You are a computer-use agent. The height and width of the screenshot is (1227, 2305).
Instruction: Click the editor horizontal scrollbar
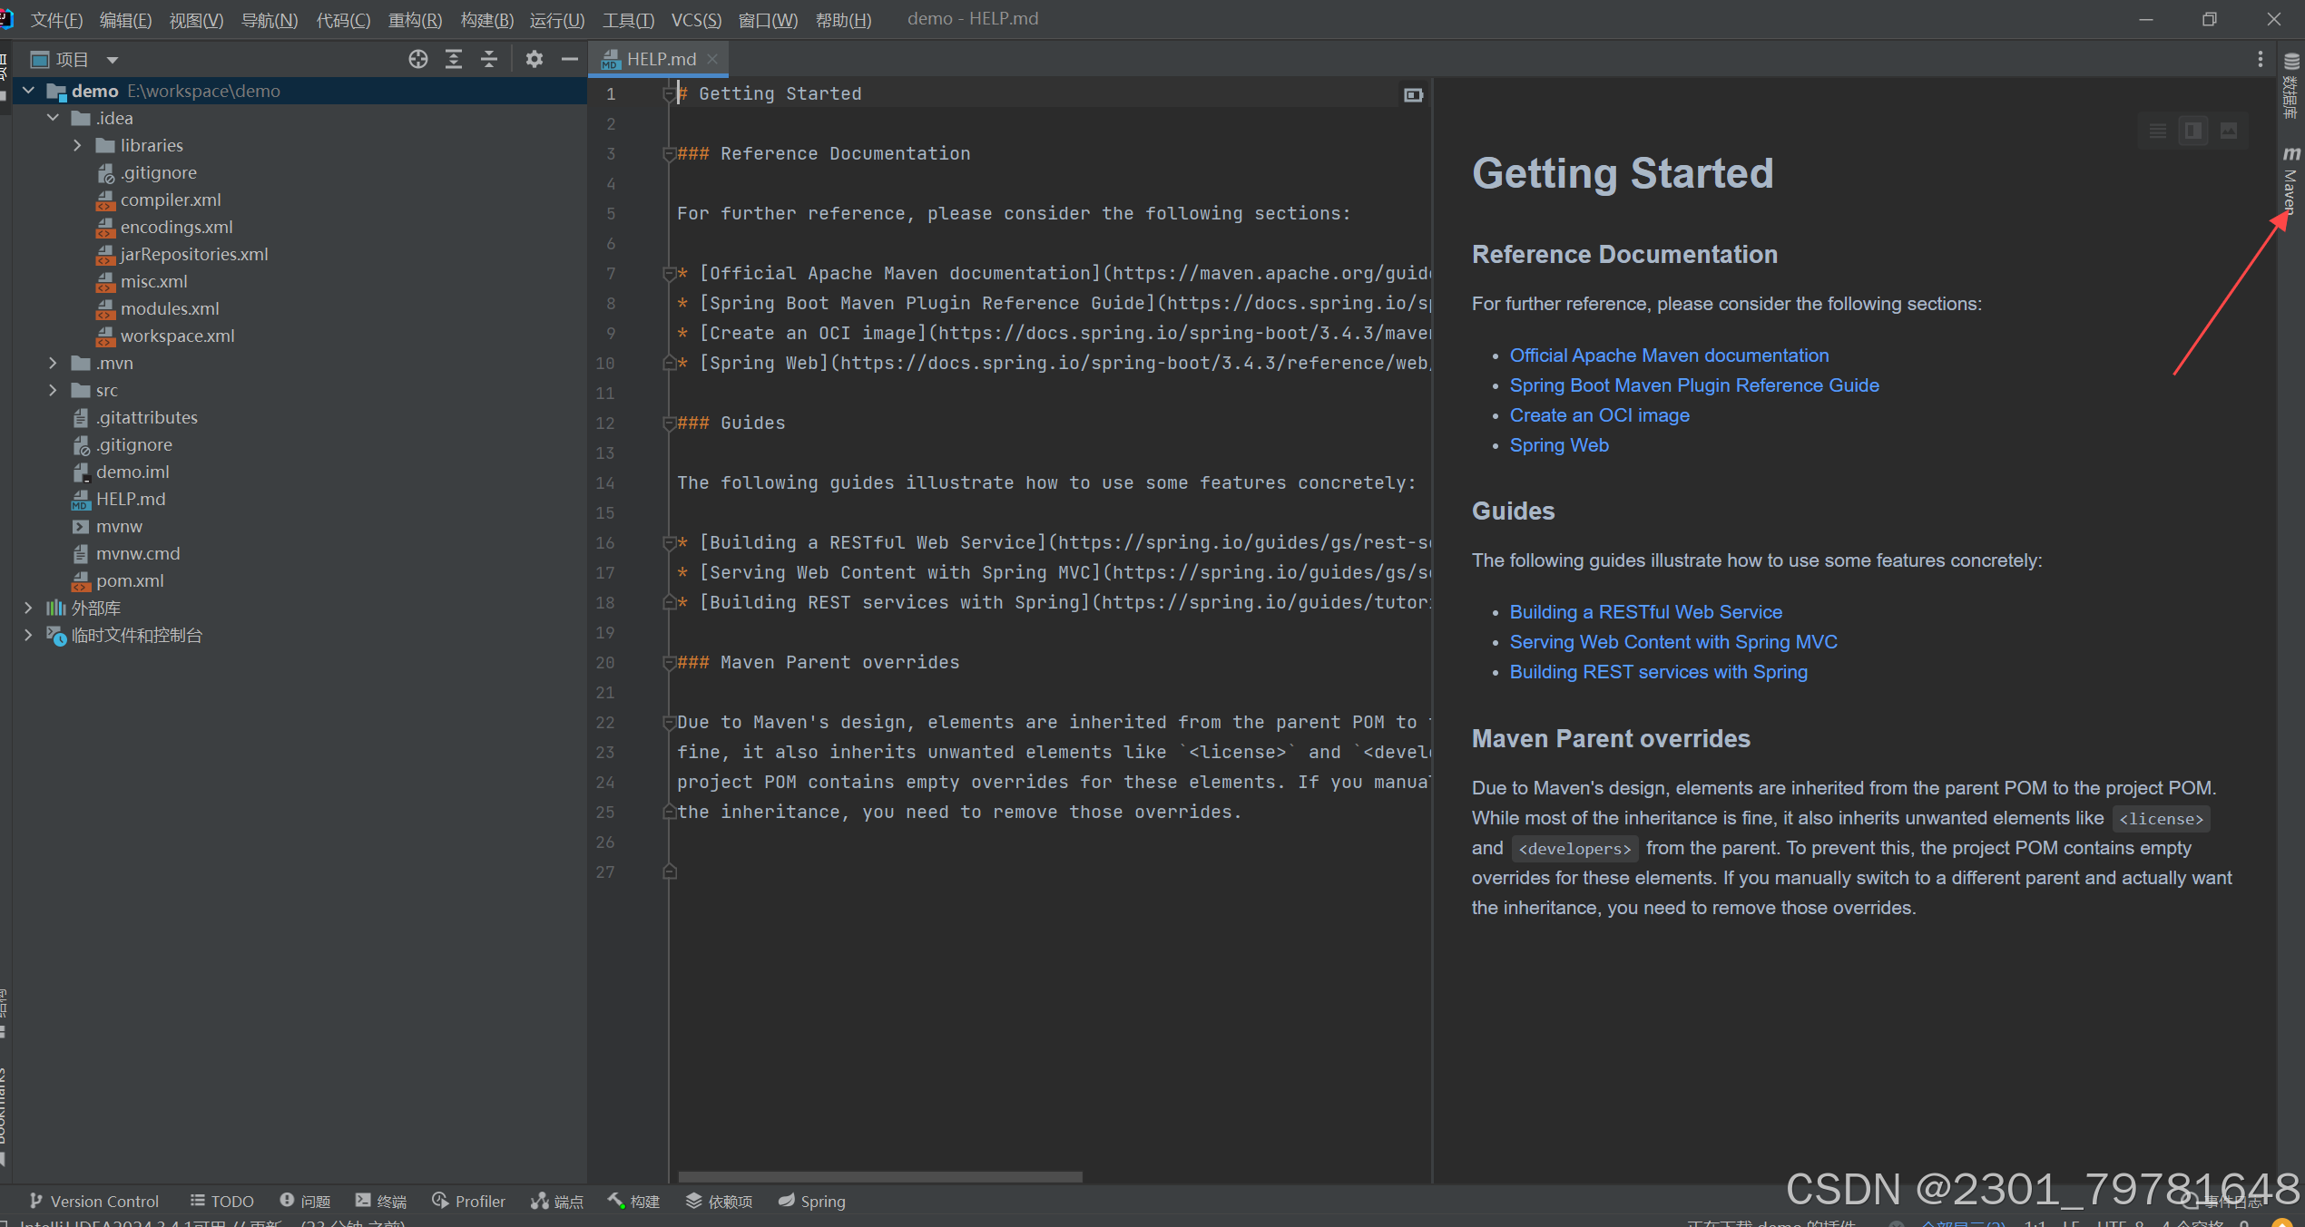(879, 1176)
